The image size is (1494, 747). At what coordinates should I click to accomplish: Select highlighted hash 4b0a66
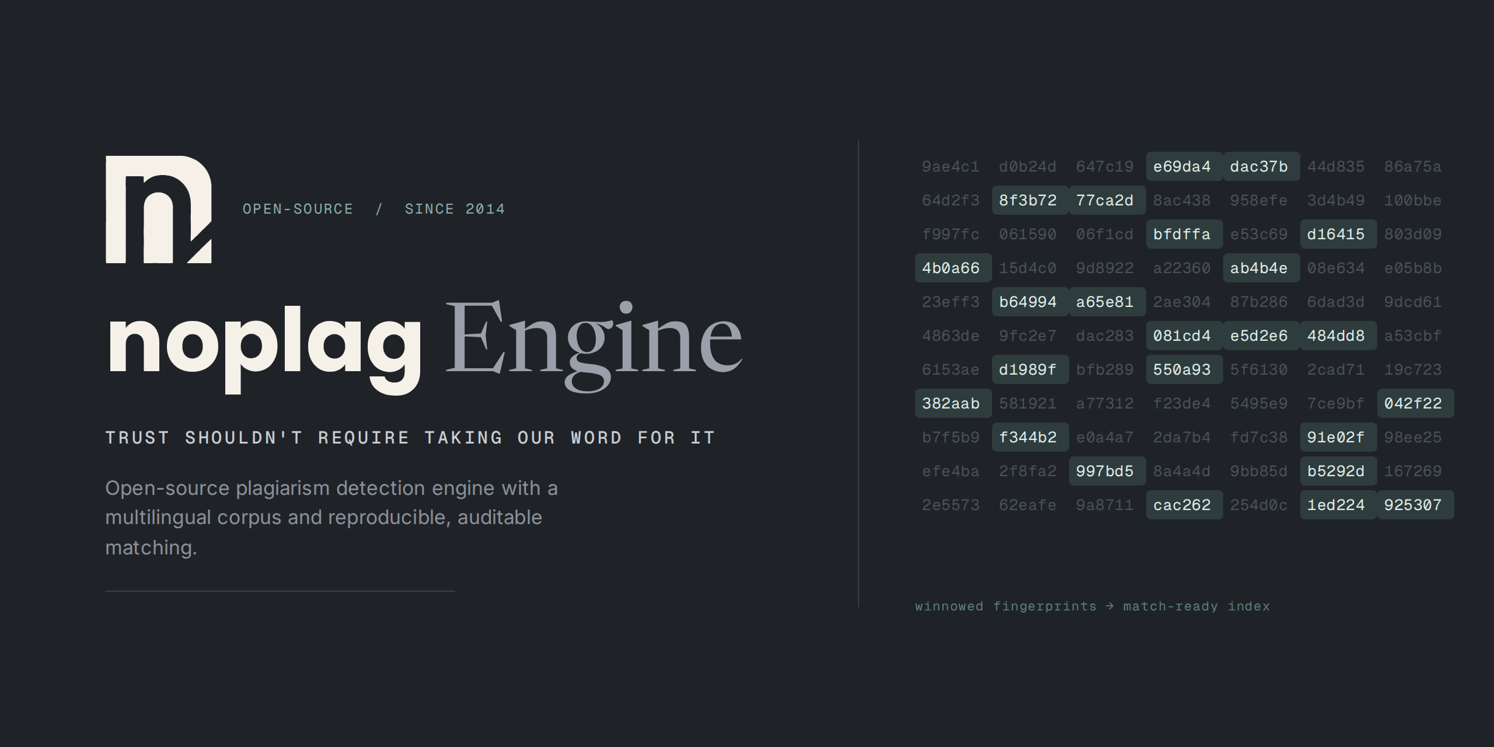954,268
